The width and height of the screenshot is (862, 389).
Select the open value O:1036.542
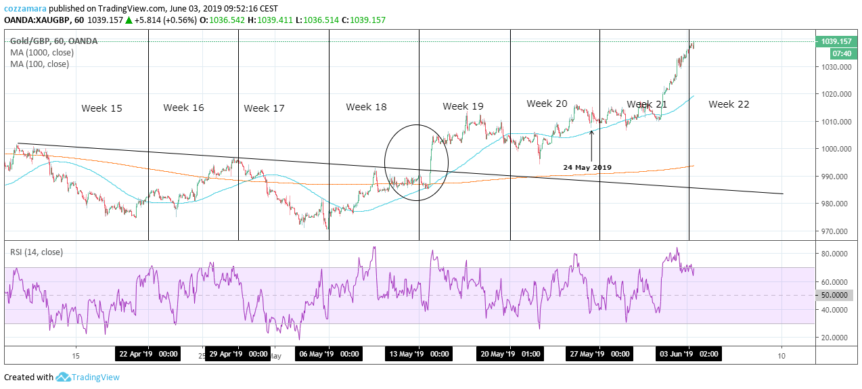222,20
